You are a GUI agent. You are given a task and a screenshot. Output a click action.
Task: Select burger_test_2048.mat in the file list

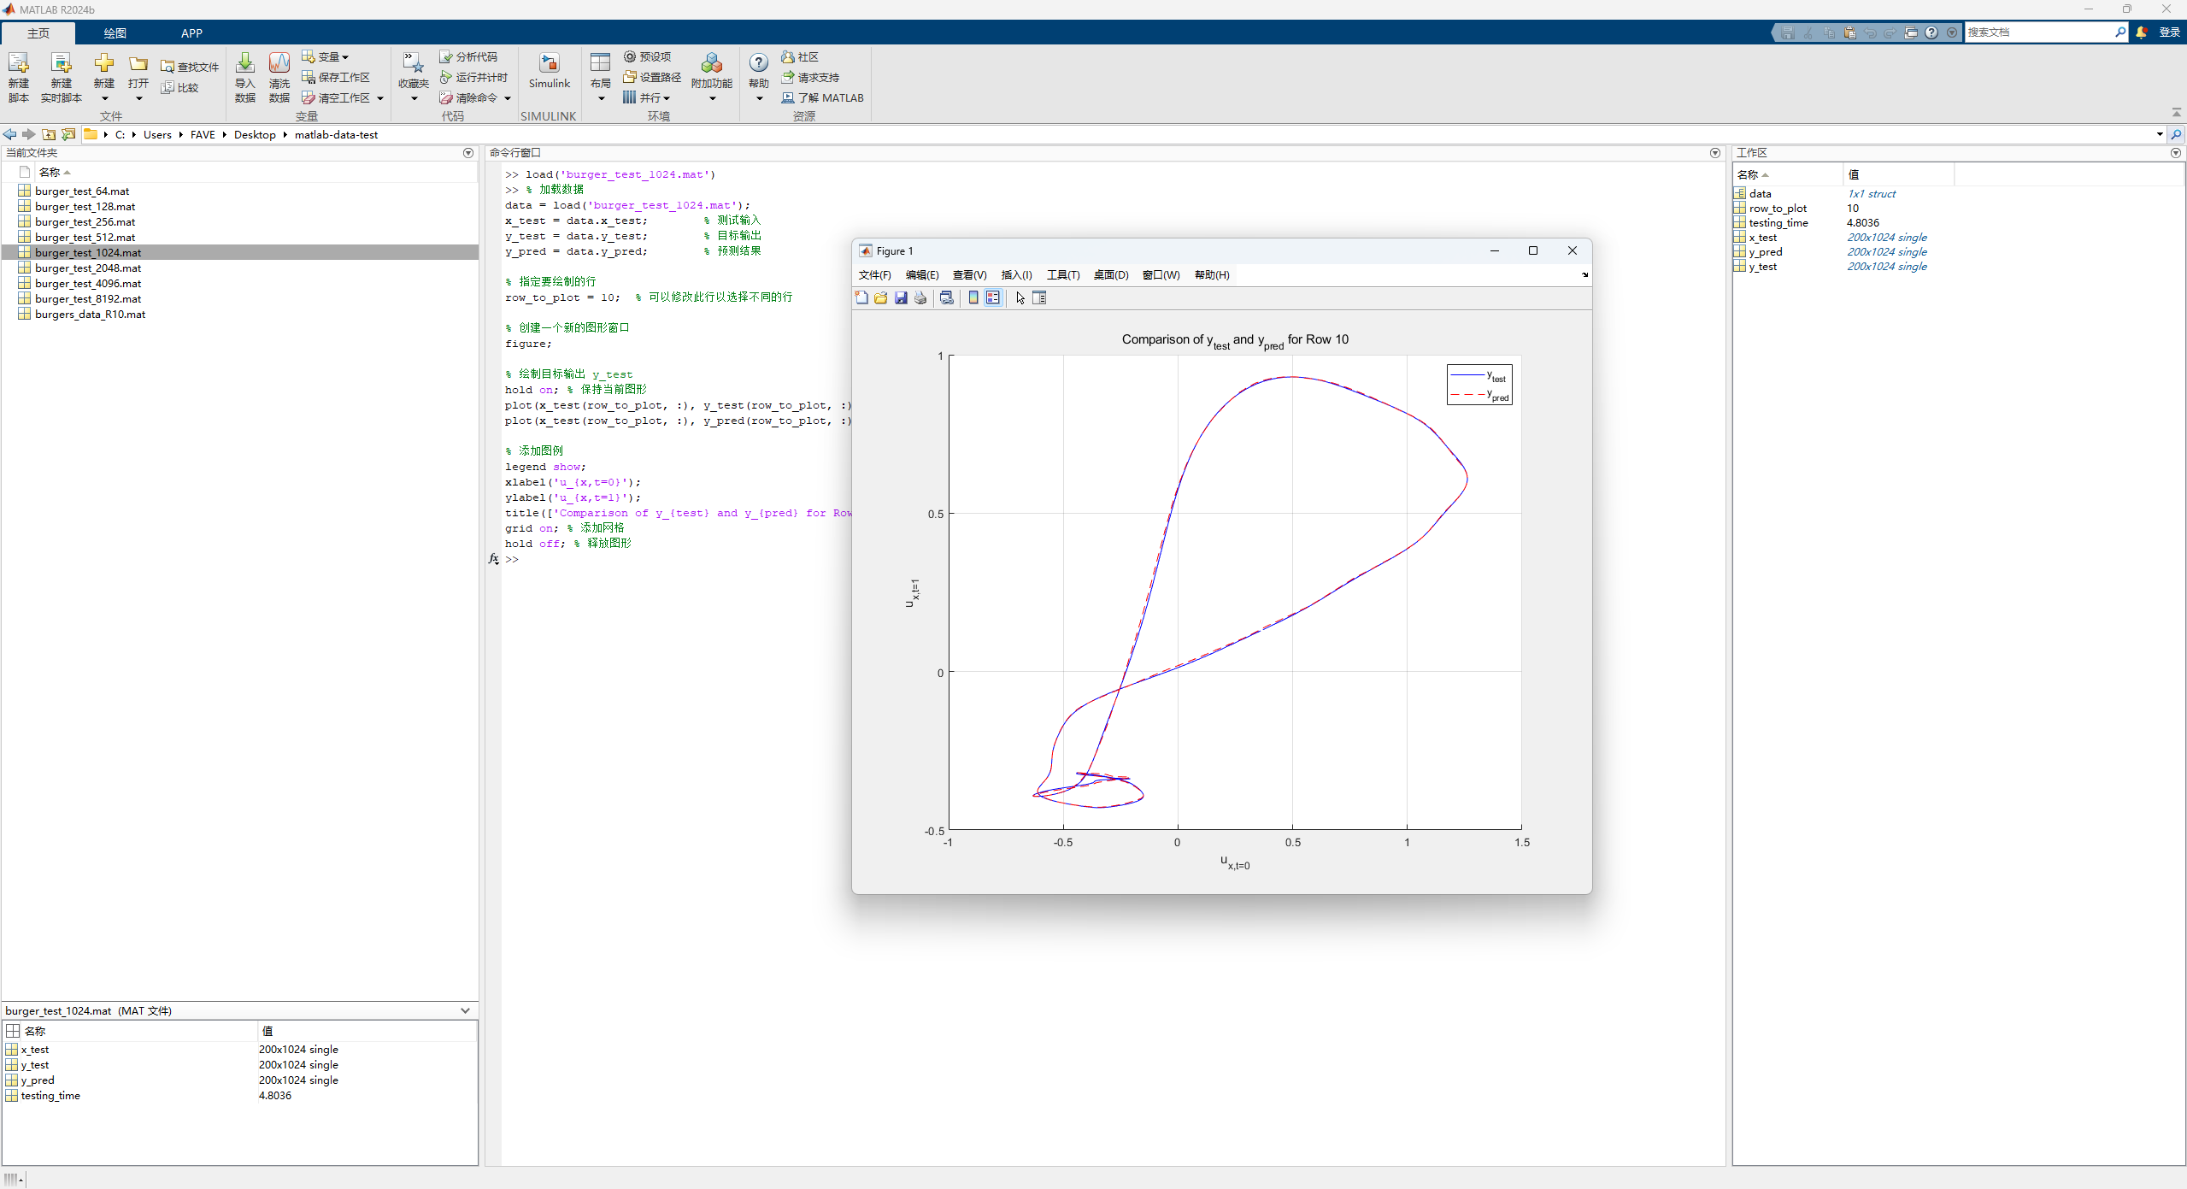click(x=88, y=268)
